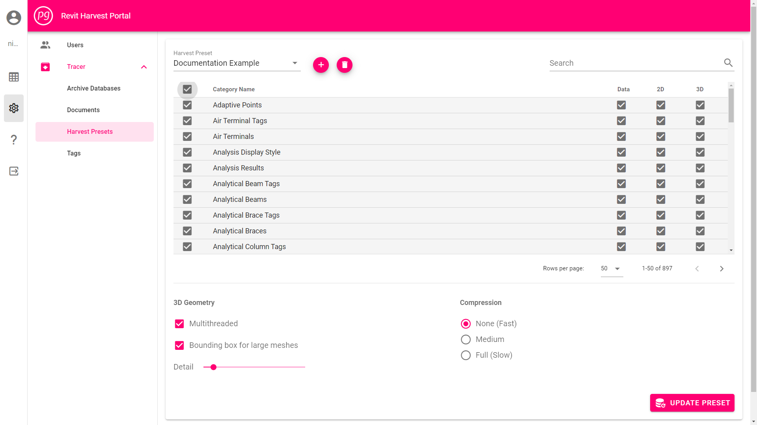Click the UPDATE PRESET button
Viewport: 757px width, 425px height.
[x=692, y=403]
